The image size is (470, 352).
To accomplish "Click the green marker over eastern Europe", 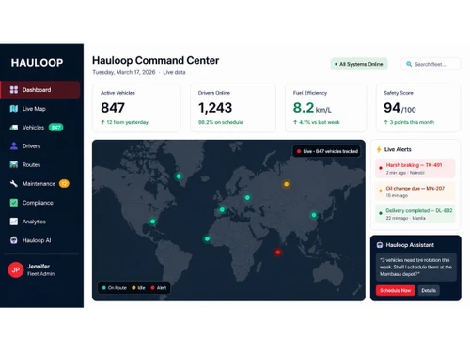I will (247, 198).
